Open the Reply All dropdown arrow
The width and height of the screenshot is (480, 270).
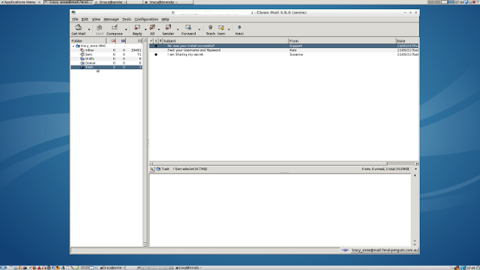[x=159, y=29]
